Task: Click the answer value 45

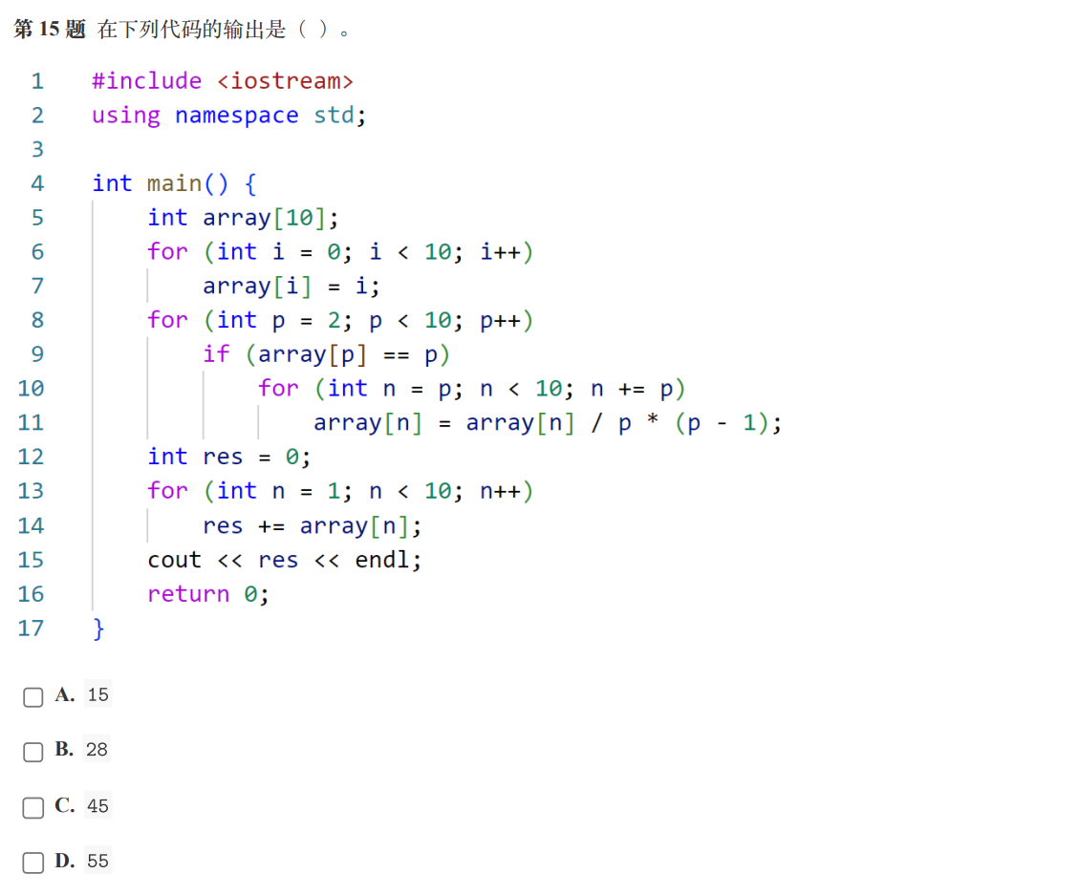Action: click(97, 806)
